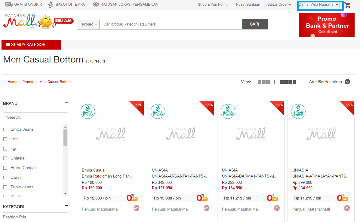This screenshot has height=222, width=360.
Task: Focus the product search input field
Action: click(x=171, y=24)
